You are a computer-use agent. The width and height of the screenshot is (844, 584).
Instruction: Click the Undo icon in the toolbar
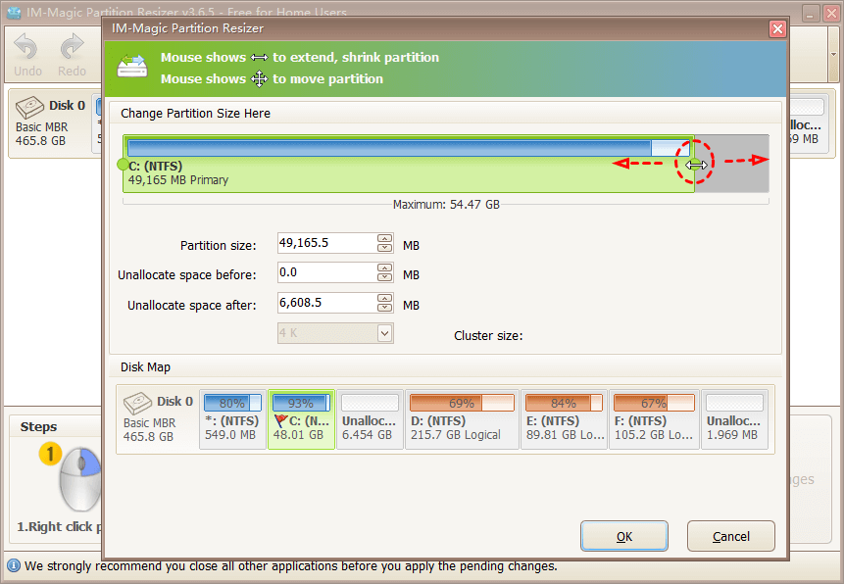click(25, 46)
